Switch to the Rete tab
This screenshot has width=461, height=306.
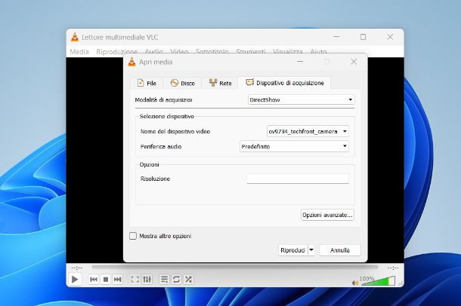point(220,83)
